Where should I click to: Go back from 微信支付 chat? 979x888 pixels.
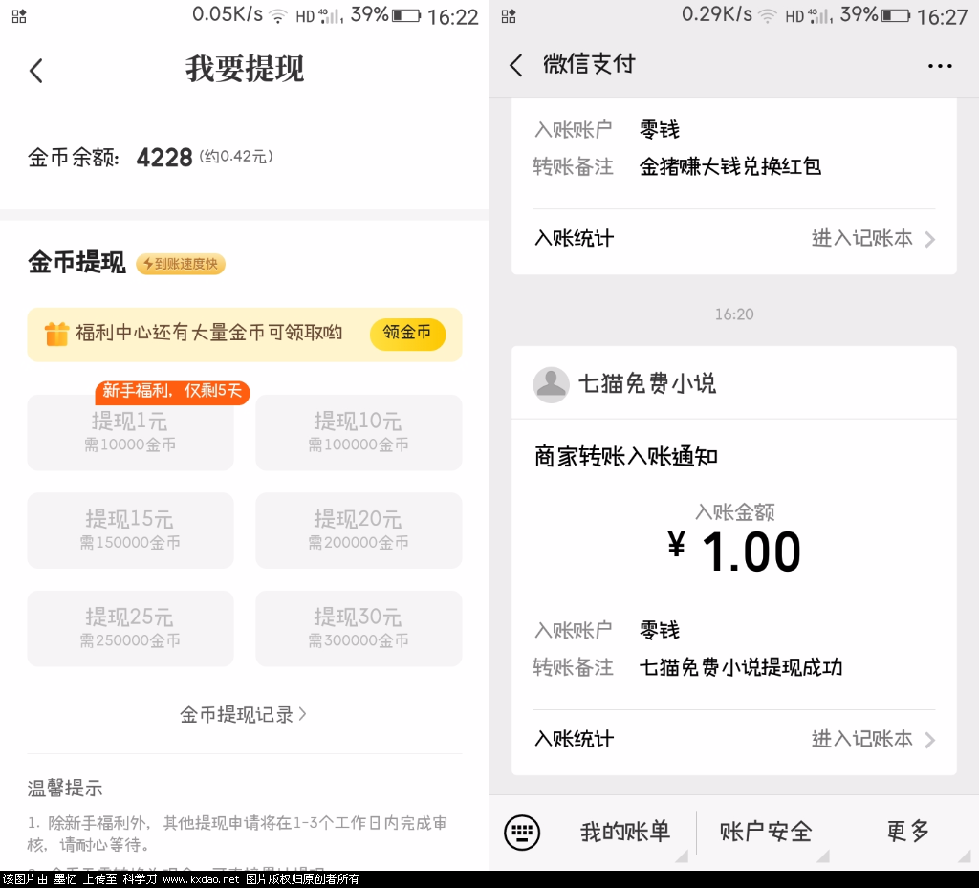(516, 65)
